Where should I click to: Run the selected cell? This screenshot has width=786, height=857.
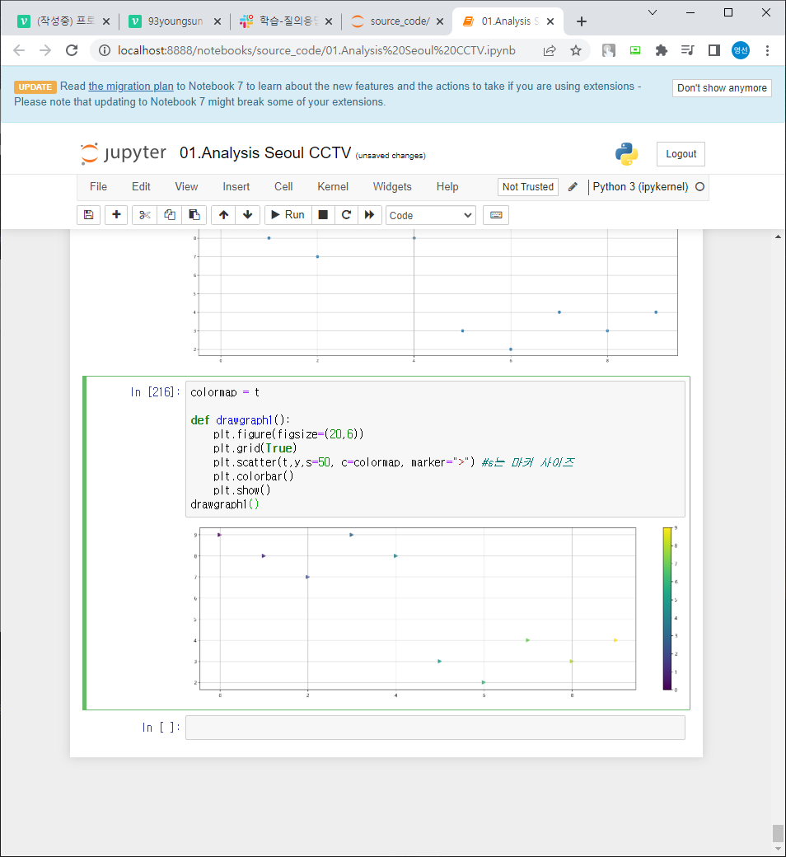(288, 215)
